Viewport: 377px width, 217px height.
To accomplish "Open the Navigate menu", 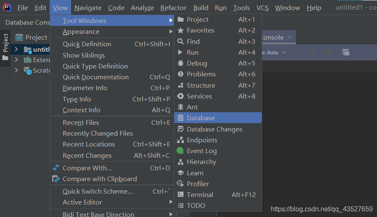I will 88,8.
